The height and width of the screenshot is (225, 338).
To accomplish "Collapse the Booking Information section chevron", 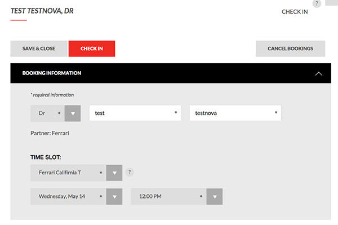I will [319, 74].
